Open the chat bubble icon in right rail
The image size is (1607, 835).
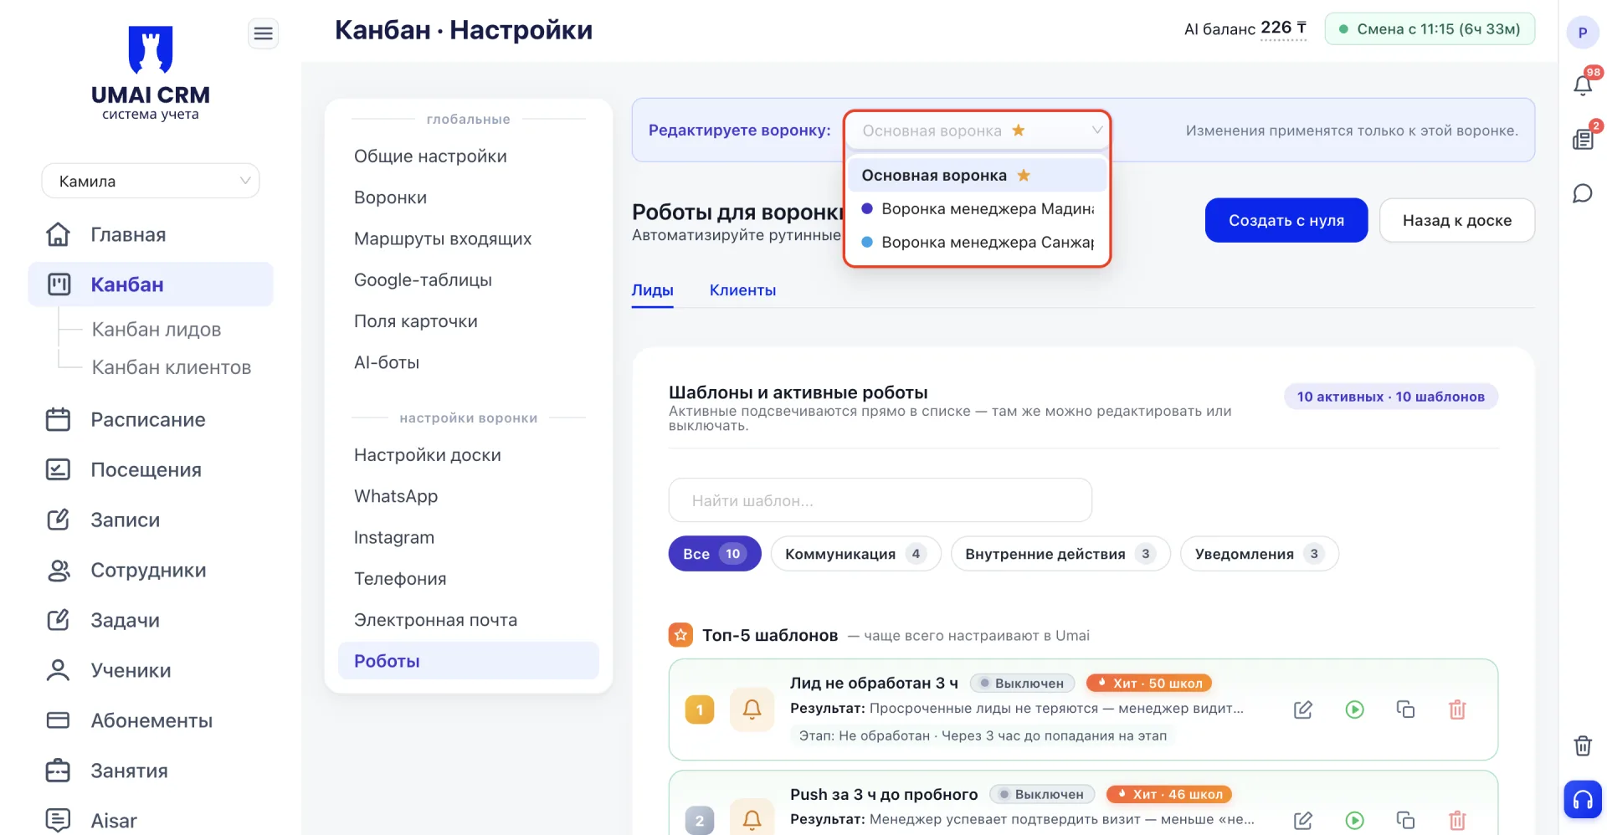(x=1583, y=193)
